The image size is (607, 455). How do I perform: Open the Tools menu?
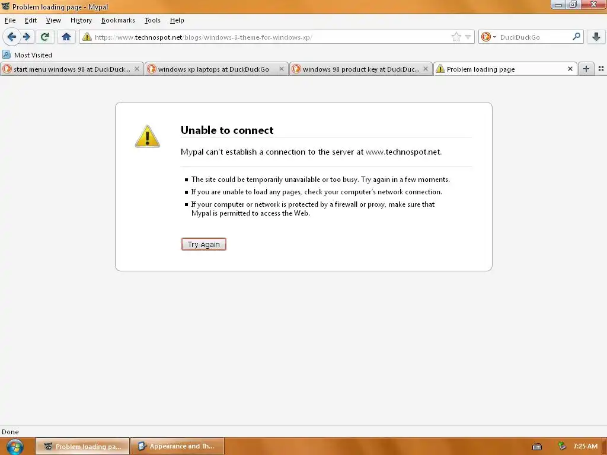click(152, 20)
